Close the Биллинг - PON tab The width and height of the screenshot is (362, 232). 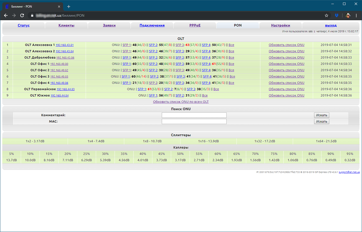point(59,7)
